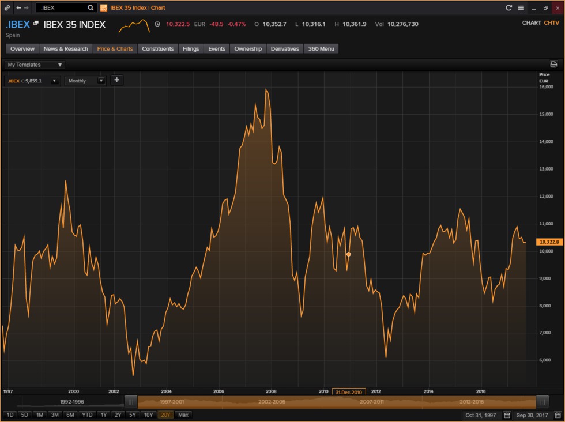Set range to 6M

[70, 415]
